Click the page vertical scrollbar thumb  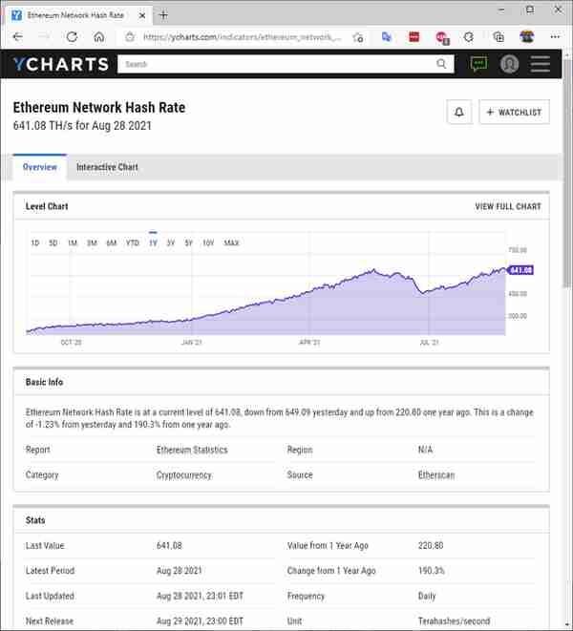click(567, 173)
